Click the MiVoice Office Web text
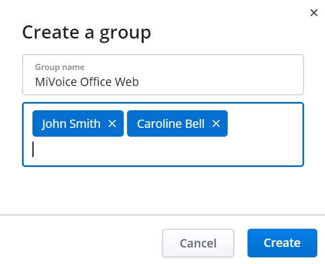 click(87, 82)
